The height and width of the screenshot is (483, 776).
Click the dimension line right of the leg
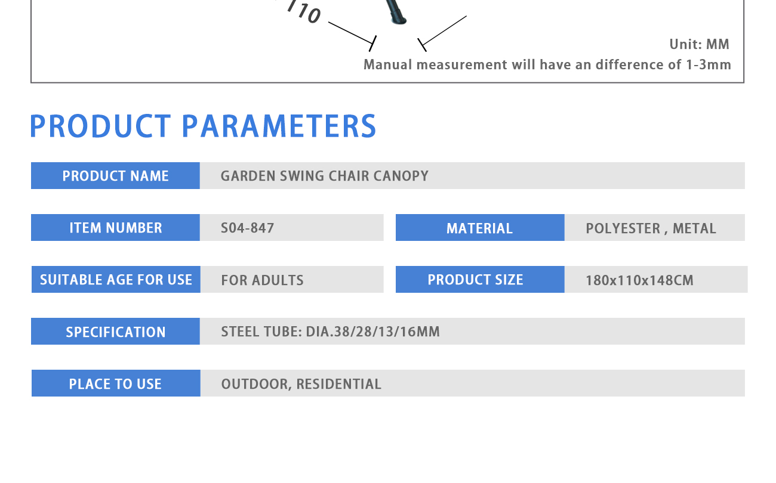(442, 33)
